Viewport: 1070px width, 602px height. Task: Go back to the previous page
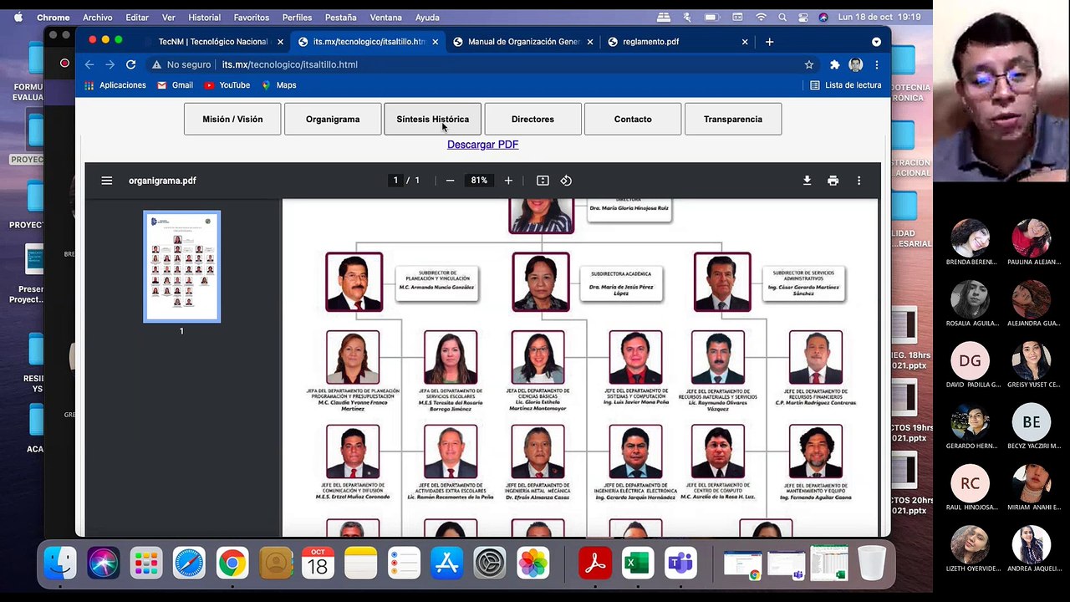[89, 64]
